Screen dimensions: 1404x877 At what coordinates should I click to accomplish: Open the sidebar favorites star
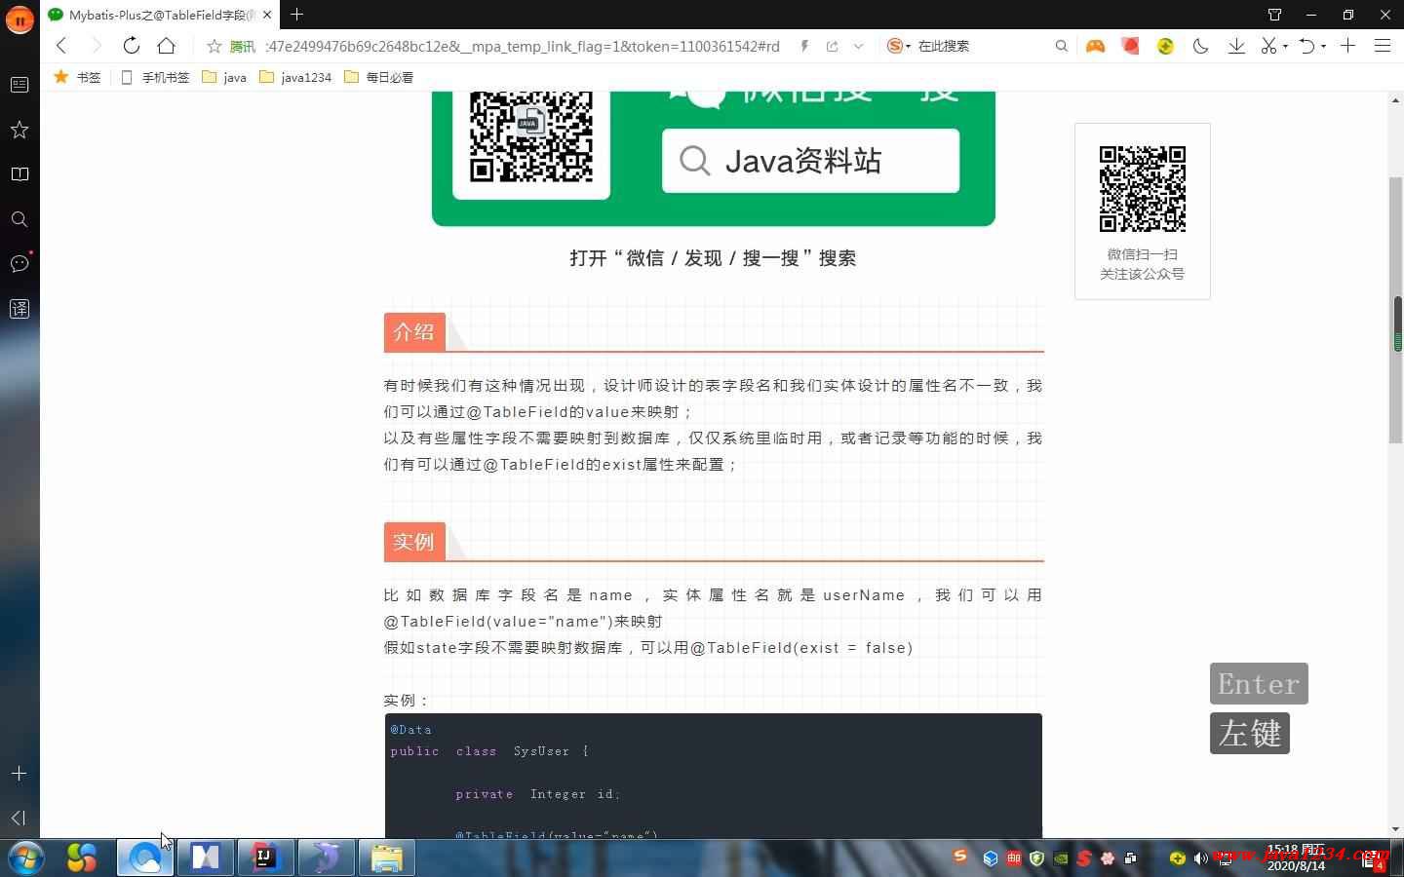[x=19, y=130]
